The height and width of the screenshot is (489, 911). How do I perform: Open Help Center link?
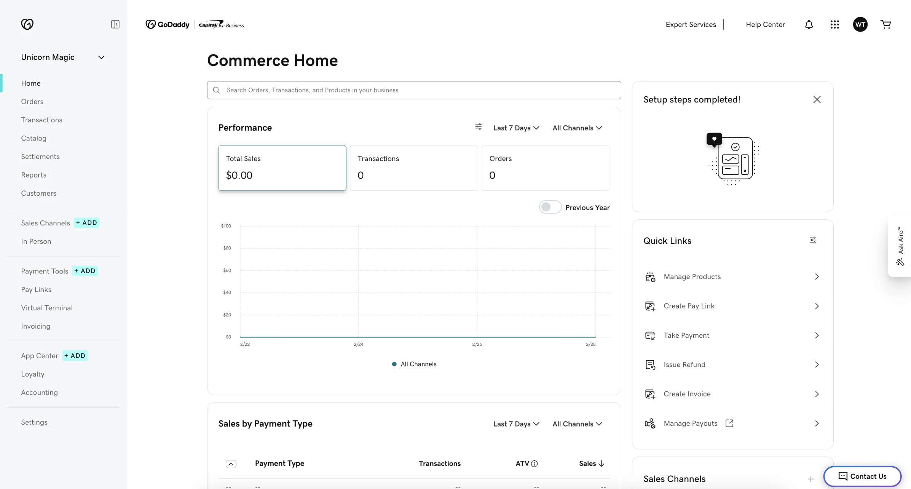(x=766, y=24)
